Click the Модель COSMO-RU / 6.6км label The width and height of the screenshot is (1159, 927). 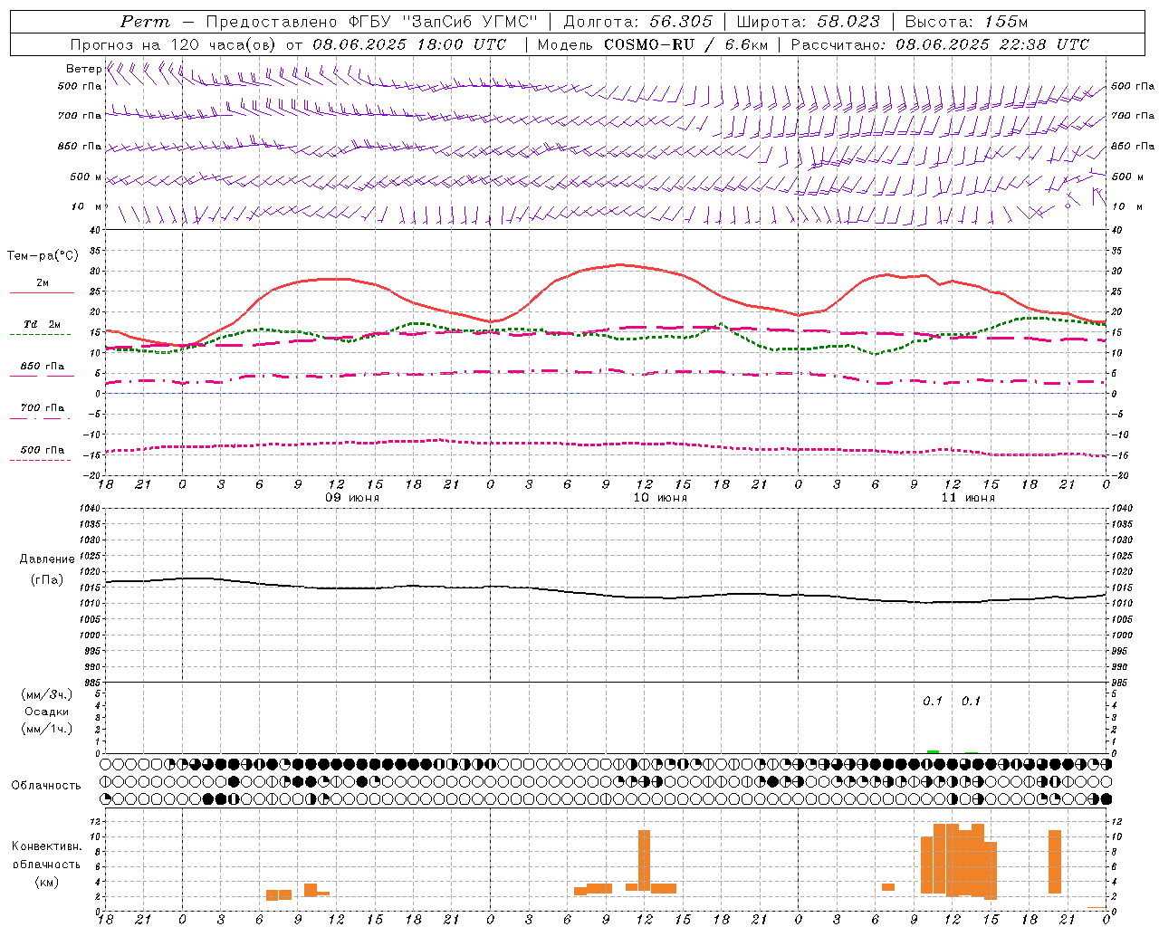pos(653,43)
